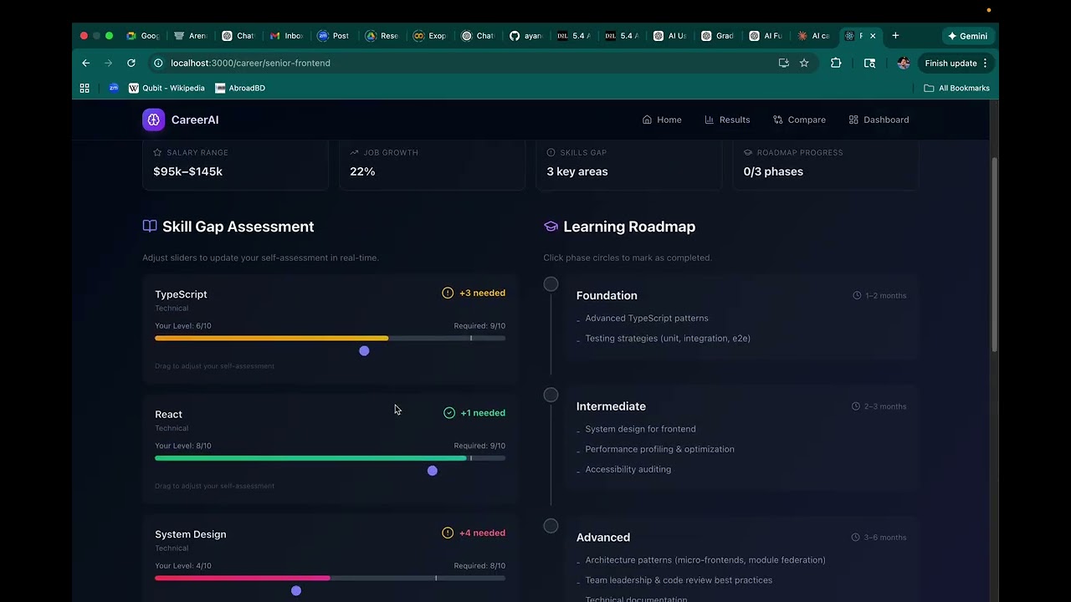Screen dimensions: 1071x602
Task: Mark the Intermediate phase circle completed
Action: pos(551,395)
